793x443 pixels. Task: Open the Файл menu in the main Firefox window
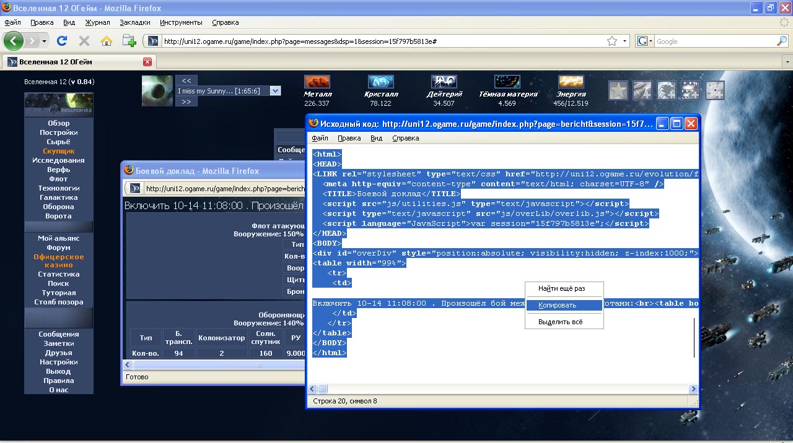tap(12, 22)
